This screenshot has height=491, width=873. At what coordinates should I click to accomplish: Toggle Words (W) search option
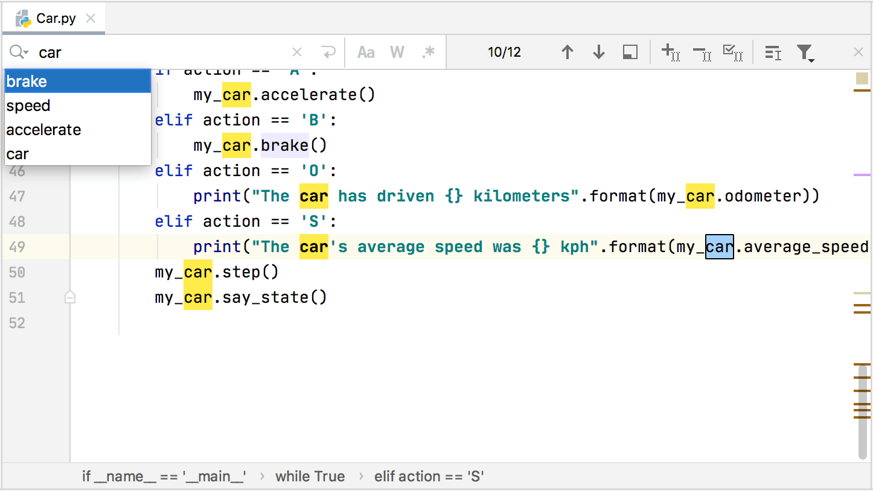click(x=397, y=52)
